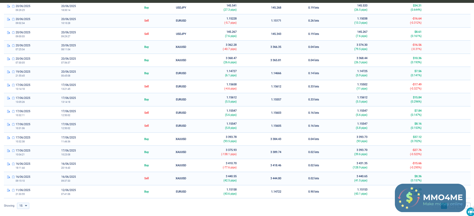Open the live support headset chat icon
The height and width of the screenshot is (216, 474).
pos(471,212)
